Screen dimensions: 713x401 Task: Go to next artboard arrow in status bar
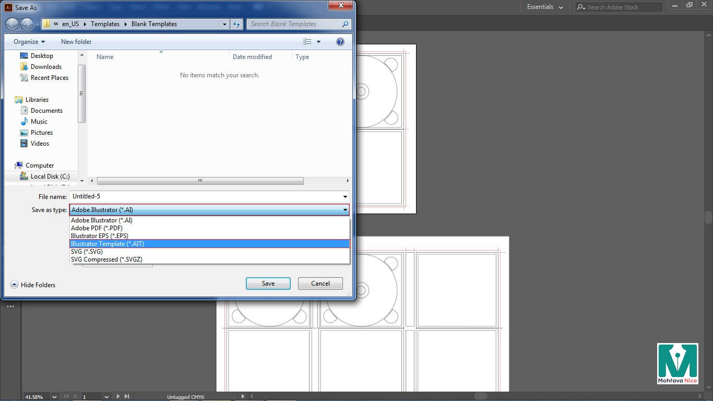click(x=118, y=397)
